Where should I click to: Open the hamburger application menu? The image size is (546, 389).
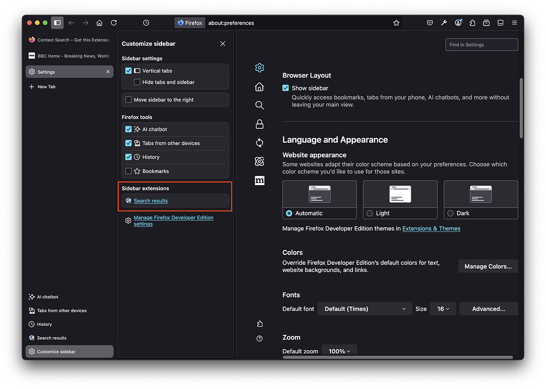(515, 23)
